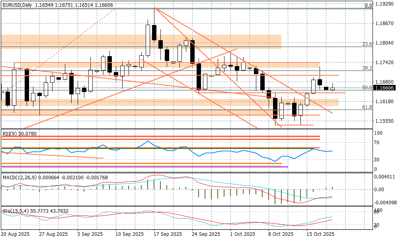Select the 38.2 Fibonacci level label

click(367, 68)
